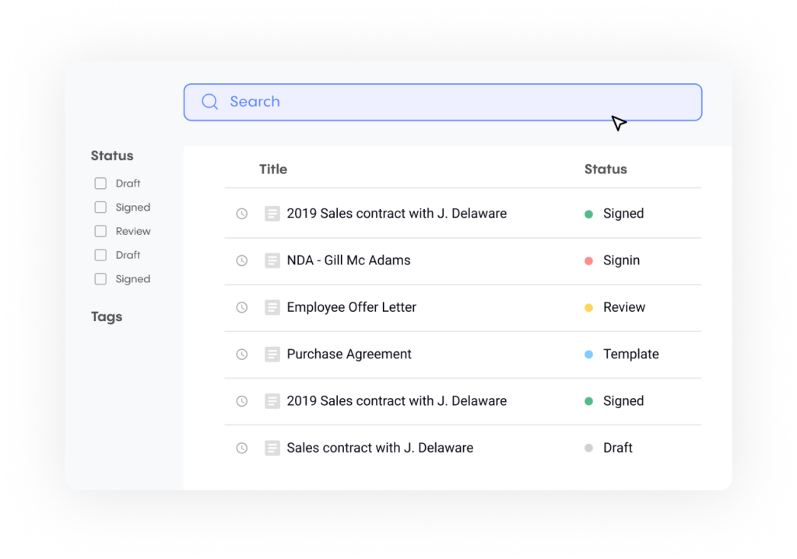The width and height of the screenshot is (797, 559).
Task: Check the Draft filter directly below Review
Action: point(100,255)
